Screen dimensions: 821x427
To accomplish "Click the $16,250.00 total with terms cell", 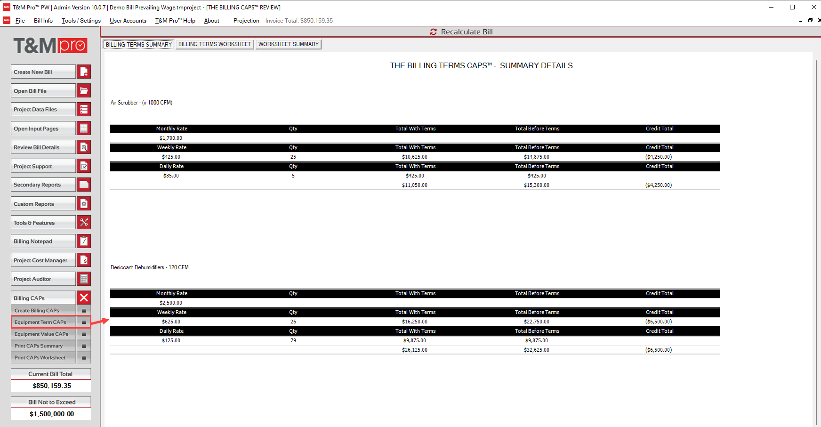I will pos(415,322).
